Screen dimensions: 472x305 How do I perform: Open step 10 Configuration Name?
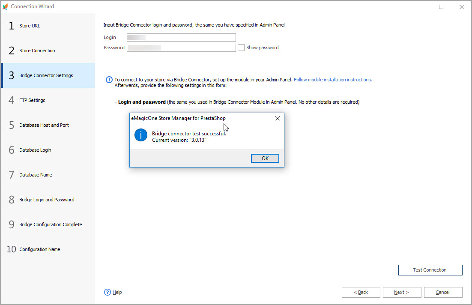pos(48,249)
